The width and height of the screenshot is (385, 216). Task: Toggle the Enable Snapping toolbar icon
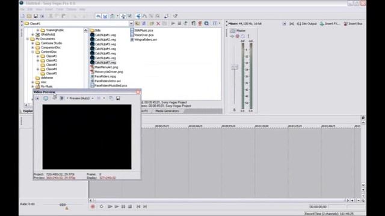tap(99, 16)
